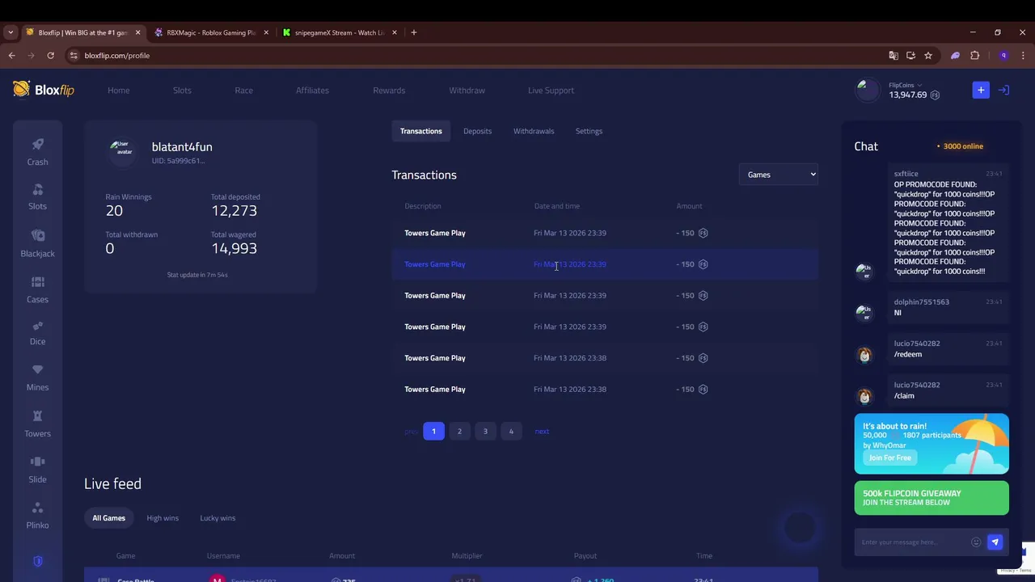
Task: Switch to the Withdrawals tab
Action: pos(534,131)
